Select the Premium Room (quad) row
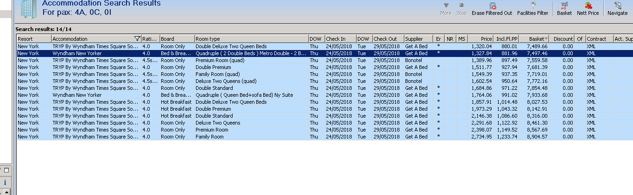 [325, 60]
